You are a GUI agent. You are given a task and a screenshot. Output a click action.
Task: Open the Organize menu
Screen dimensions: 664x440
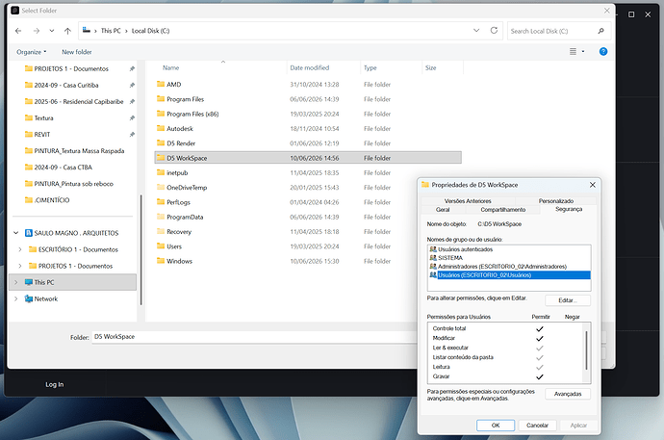point(32,52)
